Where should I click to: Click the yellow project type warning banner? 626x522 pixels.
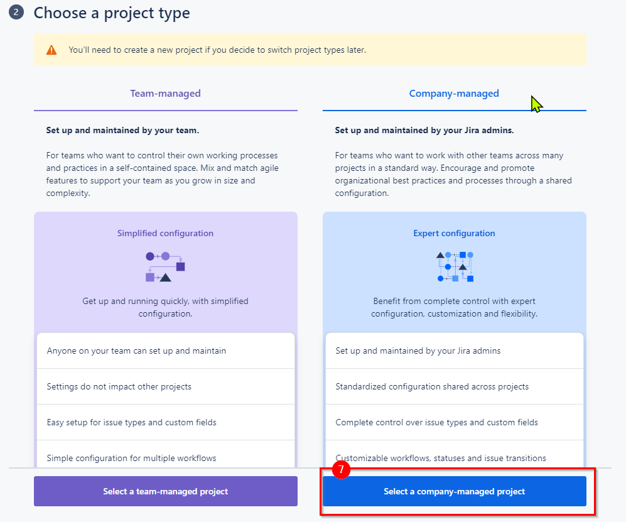point(310,50)
